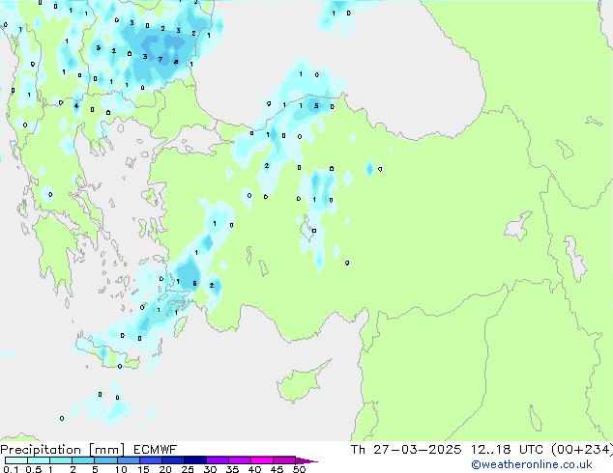Viewport: 613px width, 473px height.
Task: Select the 35–40 mm legend swatch
Action: tap(240, 460)
